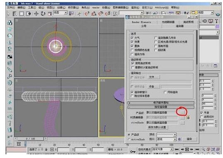Toggle the Spinner Snap icon
Image resolution: width=223 pixels, height=158 pixels.
coord(107,14)
